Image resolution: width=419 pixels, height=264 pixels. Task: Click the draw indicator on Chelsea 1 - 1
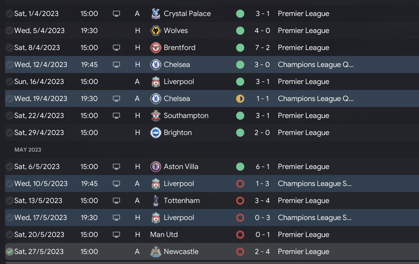240,99
